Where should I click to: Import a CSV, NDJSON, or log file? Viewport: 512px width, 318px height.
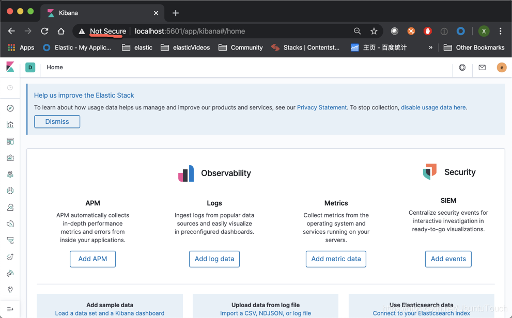pos(266,313)
